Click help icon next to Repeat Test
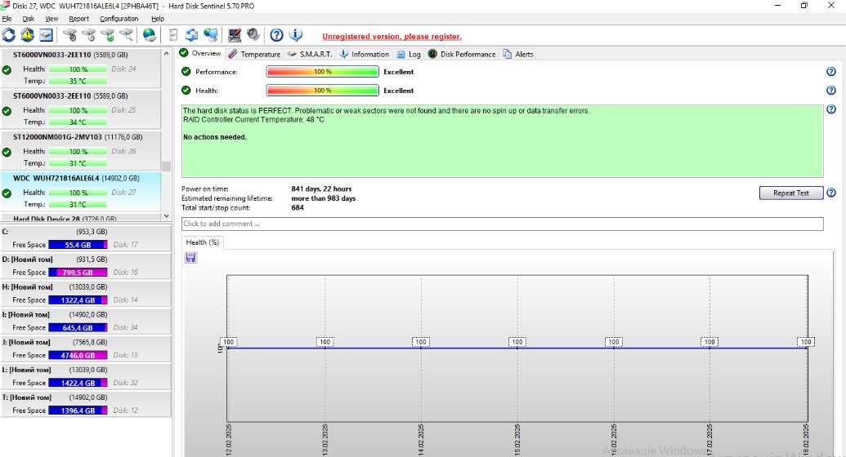 click(831, 193)
